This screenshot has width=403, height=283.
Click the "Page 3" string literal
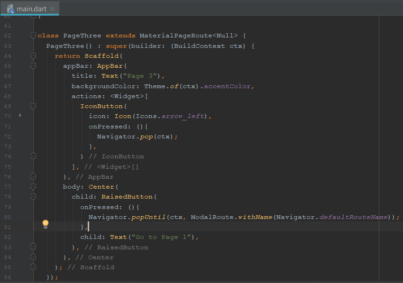(140, 76)
